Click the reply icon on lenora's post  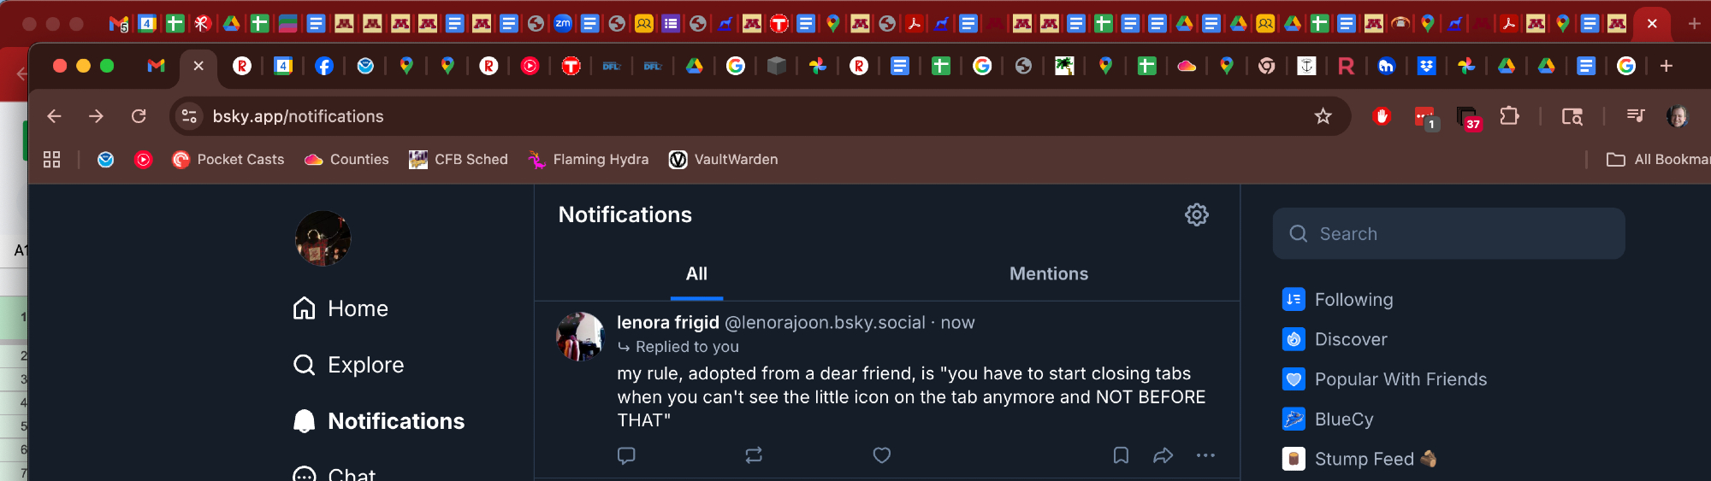tap(626, 455)
